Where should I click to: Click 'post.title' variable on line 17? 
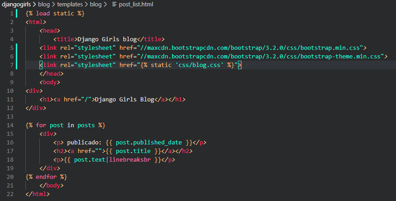click(133, 151)
